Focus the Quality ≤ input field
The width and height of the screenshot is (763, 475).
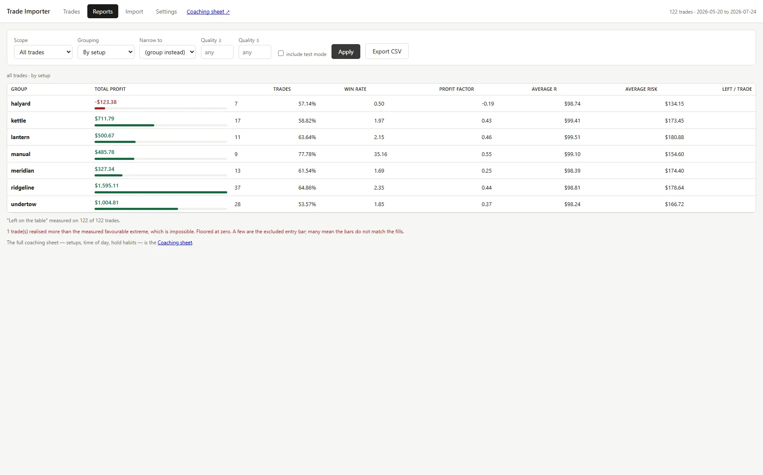coord(255,52)
